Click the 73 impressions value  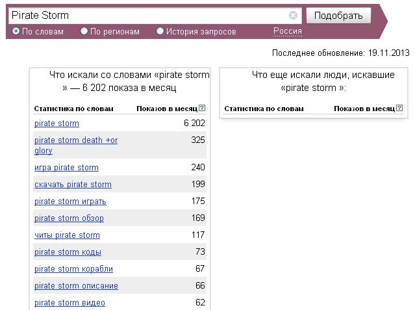tap(200, 252)
